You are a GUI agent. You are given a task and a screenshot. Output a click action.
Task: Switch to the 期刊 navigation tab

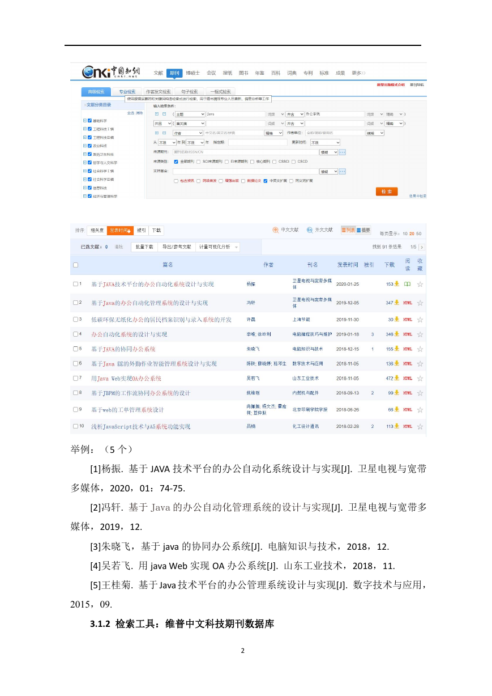pyautogui.click(x=175, y=73)
